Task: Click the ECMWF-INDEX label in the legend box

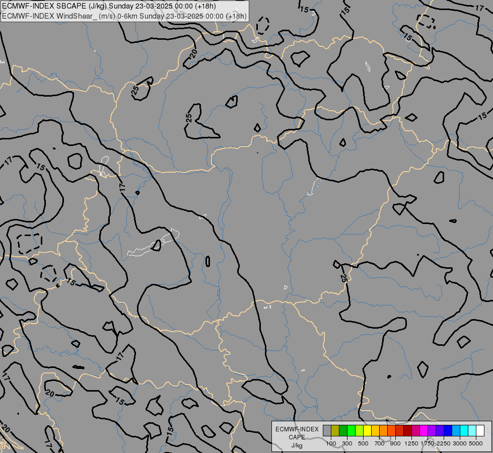Action: pos(297,429)
